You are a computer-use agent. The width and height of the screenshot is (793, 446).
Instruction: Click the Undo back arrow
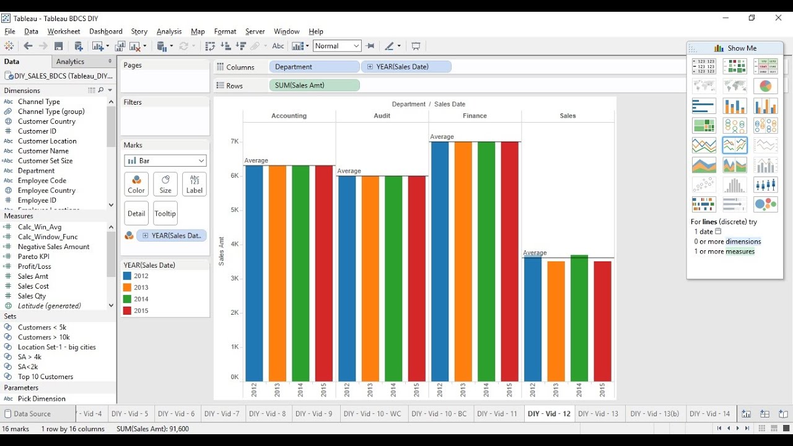[28, 46]
